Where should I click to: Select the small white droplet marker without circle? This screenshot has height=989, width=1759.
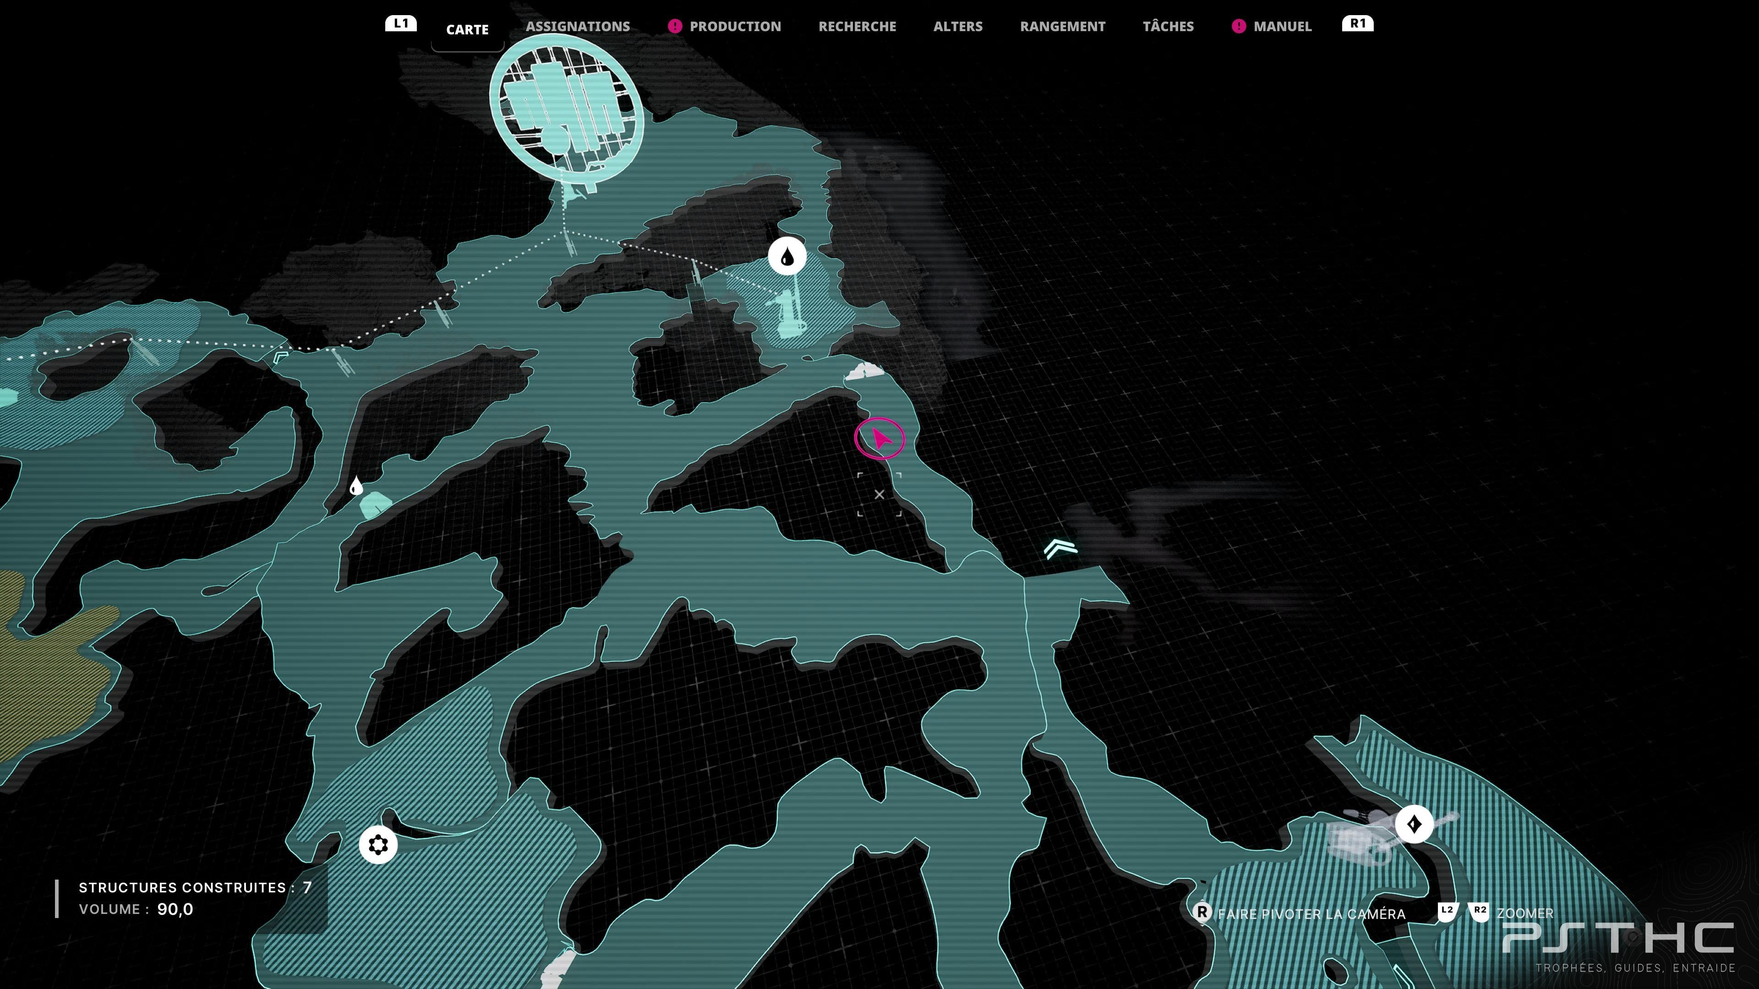tap(356, 486)
